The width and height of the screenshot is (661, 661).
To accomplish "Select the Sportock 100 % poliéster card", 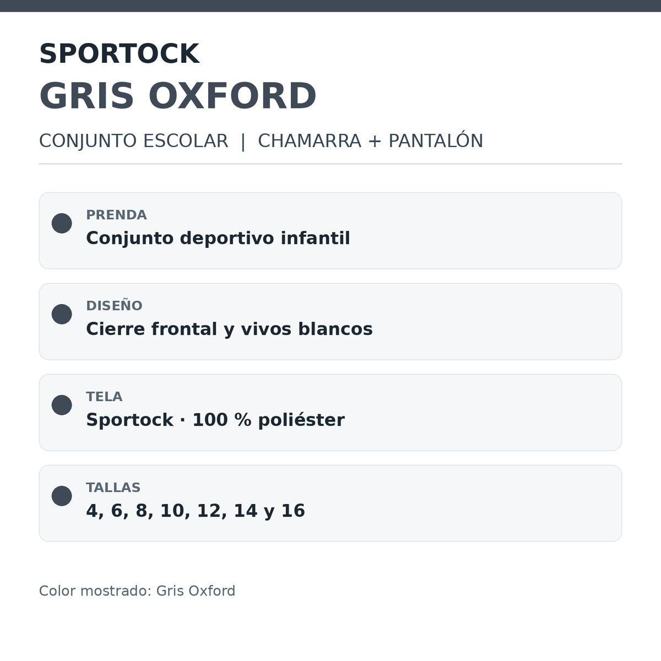I will (330, 413).
